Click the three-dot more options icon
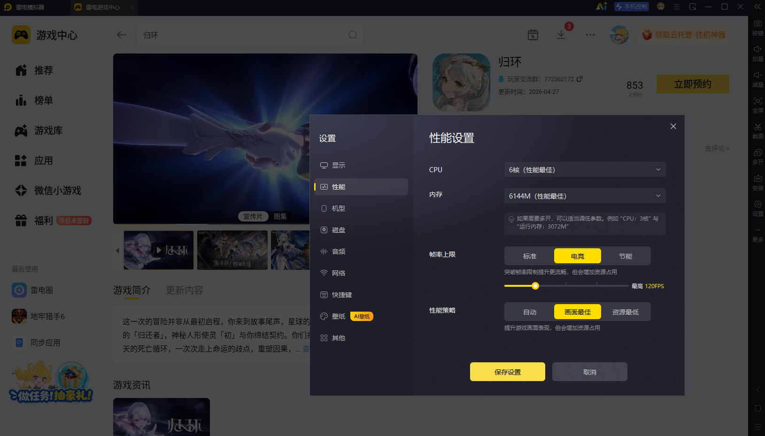765x436 pixels. coord(590,35)
